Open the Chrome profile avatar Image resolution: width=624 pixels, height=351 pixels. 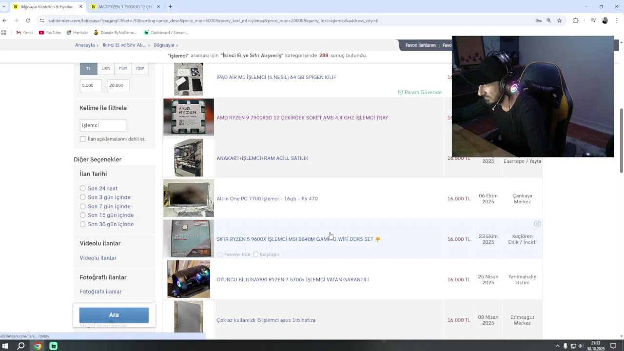(605, 20)
